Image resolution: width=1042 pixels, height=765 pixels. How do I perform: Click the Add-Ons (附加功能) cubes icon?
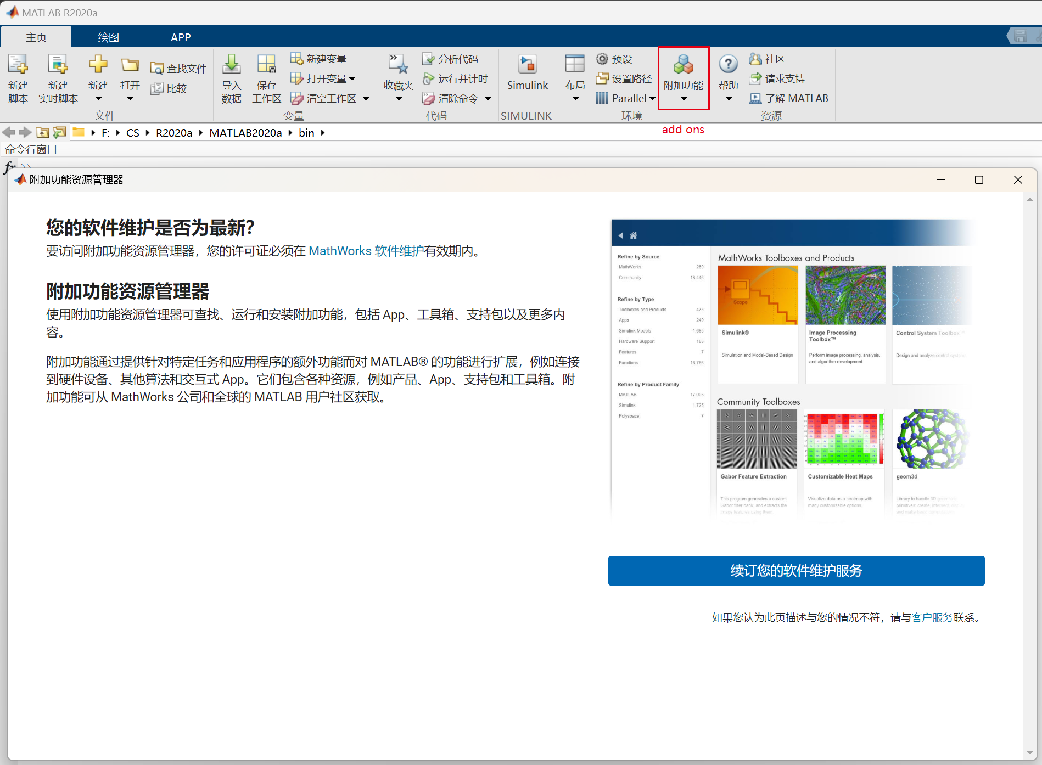pyautogui.click(x=684, y=64)
